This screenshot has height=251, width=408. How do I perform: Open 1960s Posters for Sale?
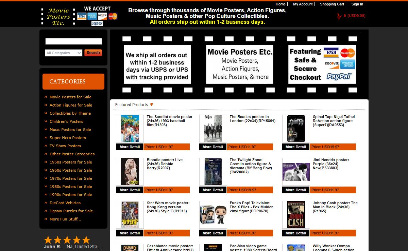(x=71, y=170)
